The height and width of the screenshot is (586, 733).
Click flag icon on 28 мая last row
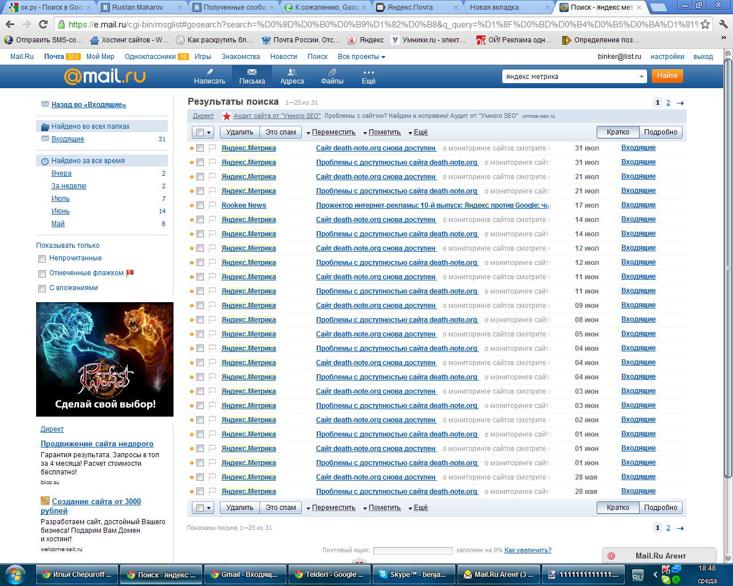pyautogui.click(x=212, y=492)
